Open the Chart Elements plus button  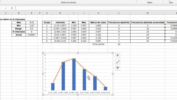tap(118, 55)
